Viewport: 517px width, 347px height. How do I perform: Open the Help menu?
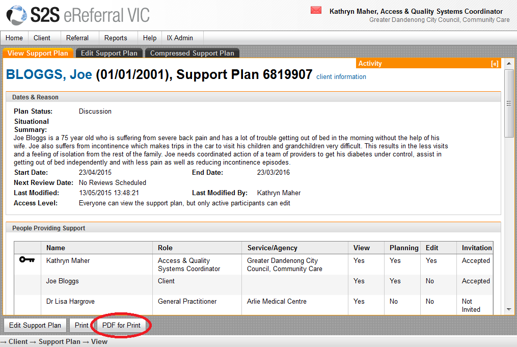pyautogui.click(x=150, y=38)
